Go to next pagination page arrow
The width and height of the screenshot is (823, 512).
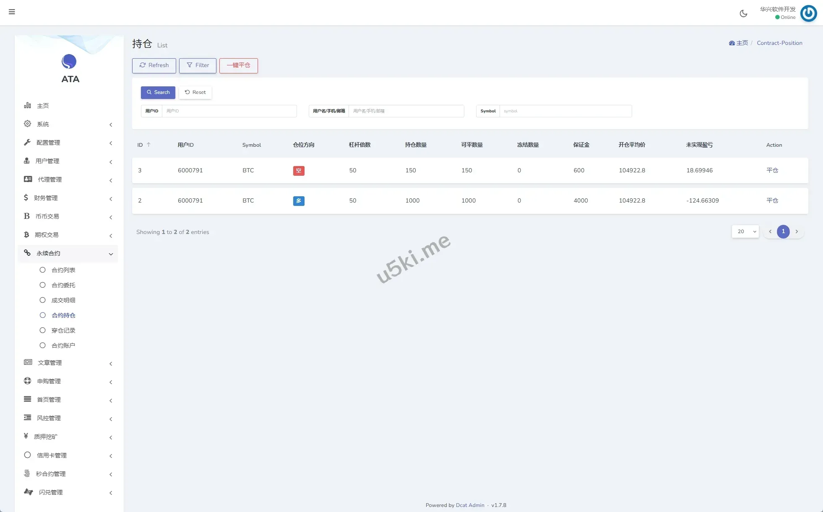[x=797, y=231]
